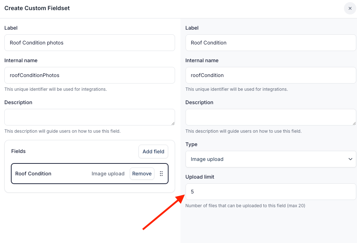This screenshot has height=243, width=357.
Task: Click the 'Roof Condition photos' label input
Action: tap(90, 43)
